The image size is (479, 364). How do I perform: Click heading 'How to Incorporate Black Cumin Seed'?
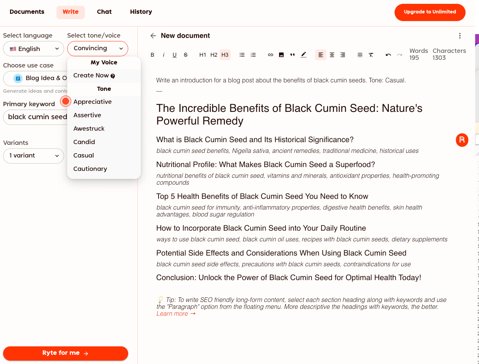click(x=261, y=228)
